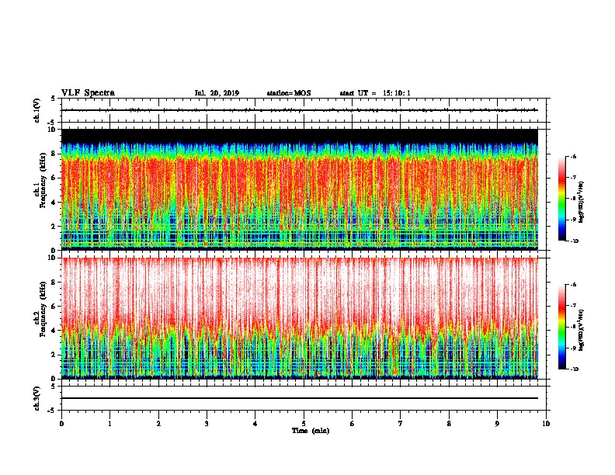Click the "ch.3(V)" waveform axis label
Image resolution: width=615 pixels, height=475 pixels.
pos(36,398)
